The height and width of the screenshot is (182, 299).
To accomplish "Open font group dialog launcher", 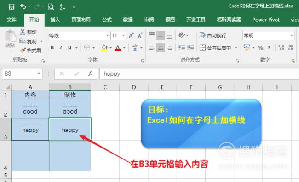I will pos(143,61).
